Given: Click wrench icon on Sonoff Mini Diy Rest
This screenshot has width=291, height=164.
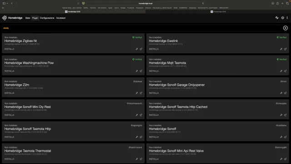Looking at the screenshot, I should click(137, 115).
